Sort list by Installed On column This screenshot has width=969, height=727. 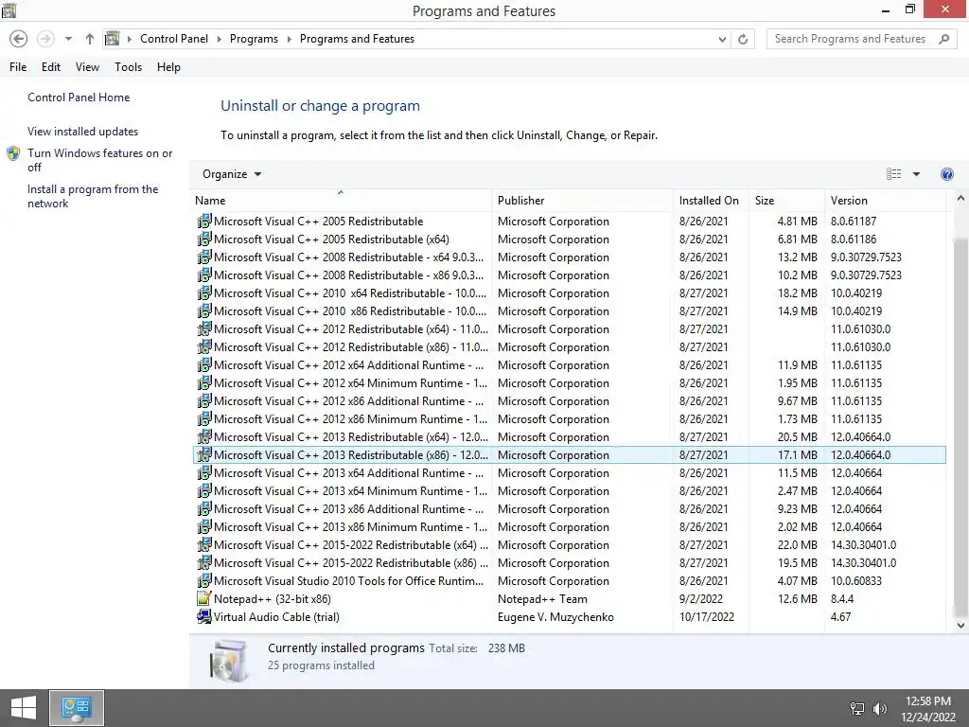pyautogui.click(x=711, y=201)
